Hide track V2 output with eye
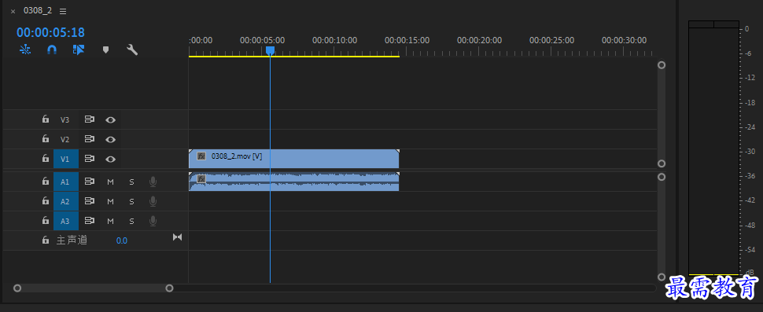 coord(110,139)
